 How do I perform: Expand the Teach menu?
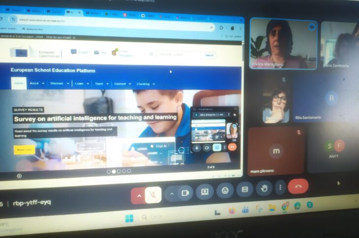(x=102, y=84)
